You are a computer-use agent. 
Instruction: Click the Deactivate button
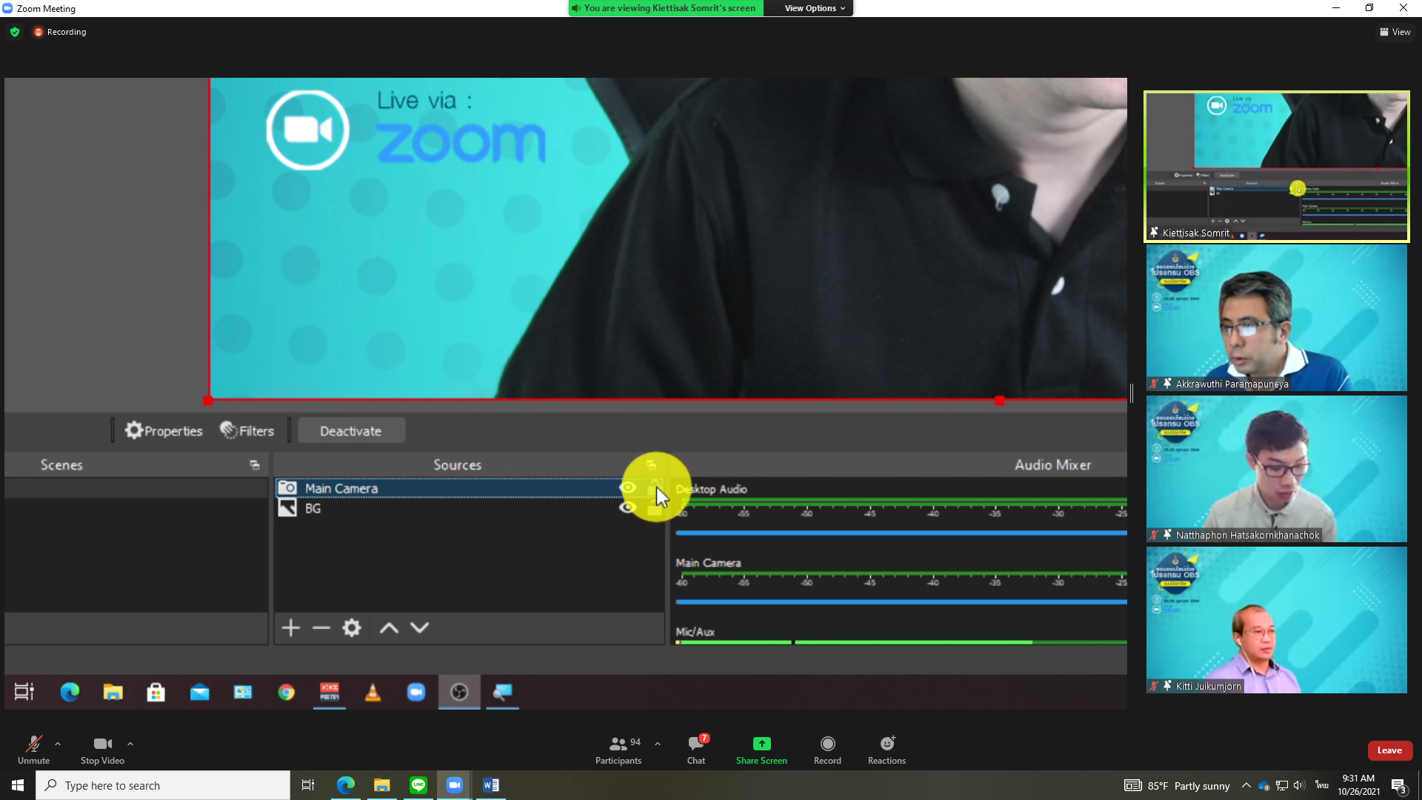[351, 431]
